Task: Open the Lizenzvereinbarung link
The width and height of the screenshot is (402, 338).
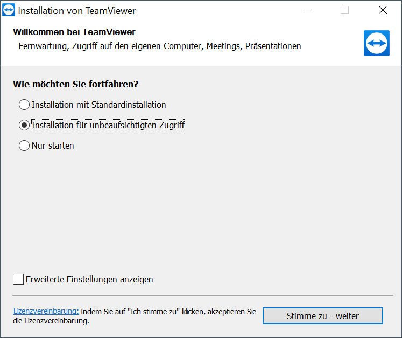Action: [46, 311]
